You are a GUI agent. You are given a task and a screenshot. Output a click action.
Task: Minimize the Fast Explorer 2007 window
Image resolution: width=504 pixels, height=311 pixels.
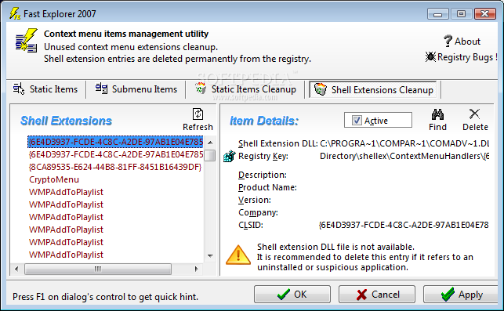437,14
